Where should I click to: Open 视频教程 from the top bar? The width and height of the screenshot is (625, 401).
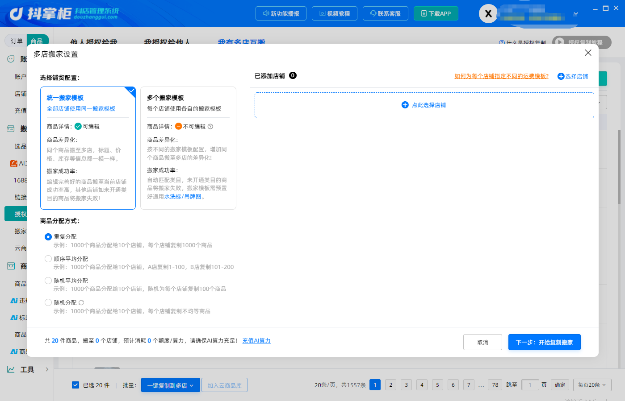point(335,13)
